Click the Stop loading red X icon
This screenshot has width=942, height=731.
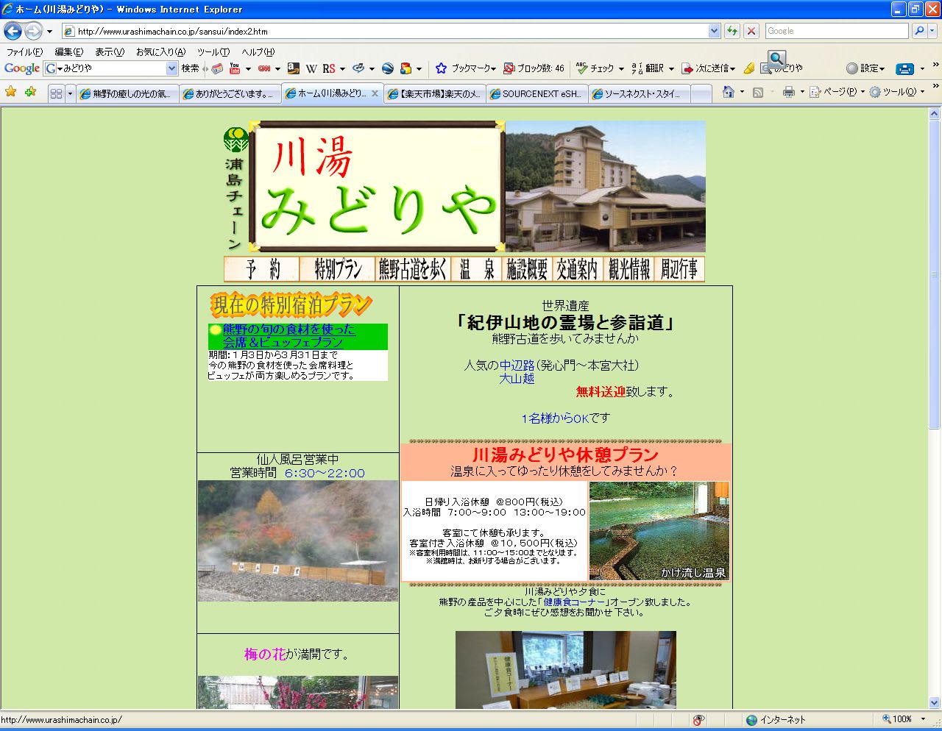coord(751,31)
